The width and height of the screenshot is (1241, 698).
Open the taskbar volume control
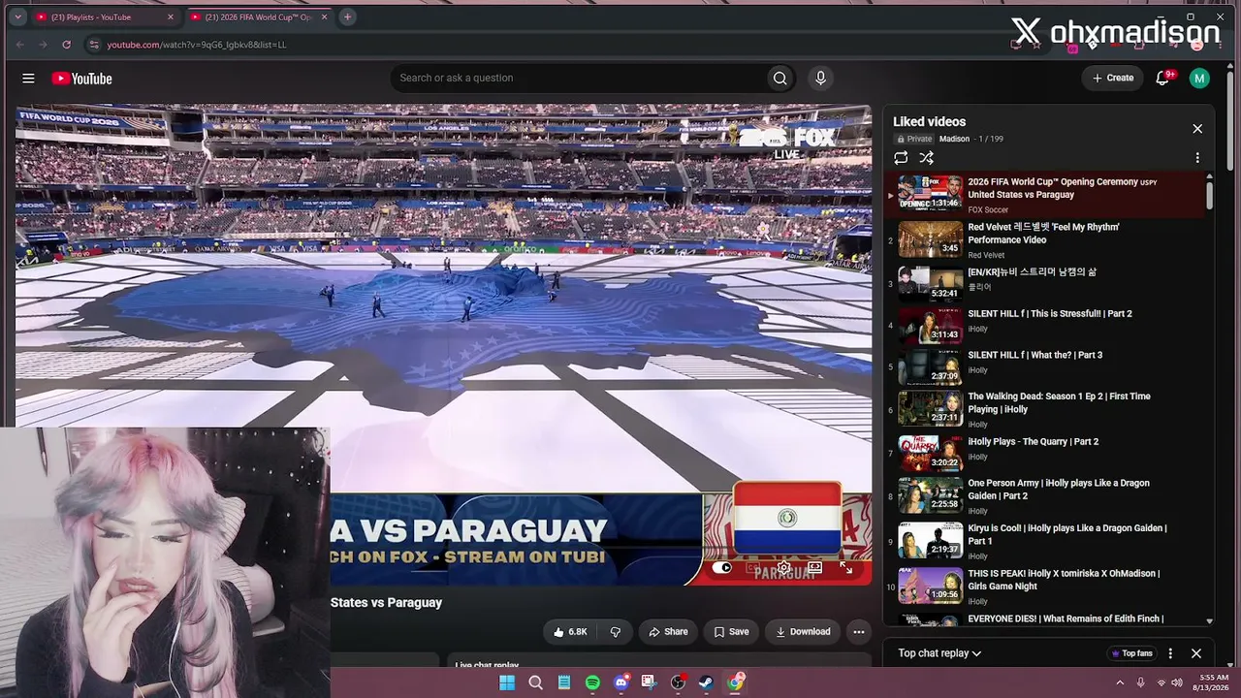click(x=1177, y=682)
